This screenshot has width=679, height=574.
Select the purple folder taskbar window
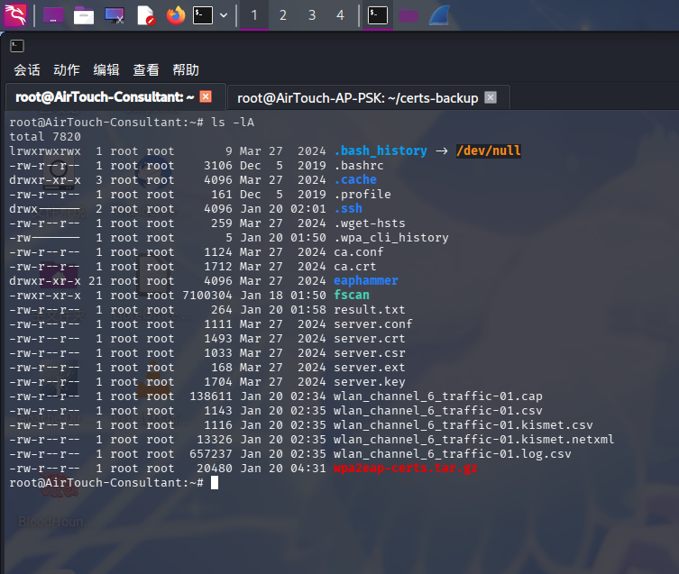408,16
